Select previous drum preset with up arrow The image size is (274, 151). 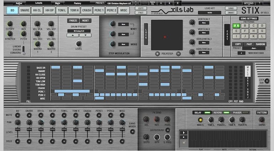coord(73,35)
